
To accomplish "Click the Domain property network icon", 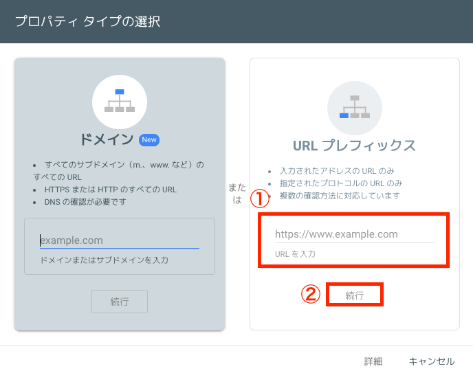I will pos(120,102).
